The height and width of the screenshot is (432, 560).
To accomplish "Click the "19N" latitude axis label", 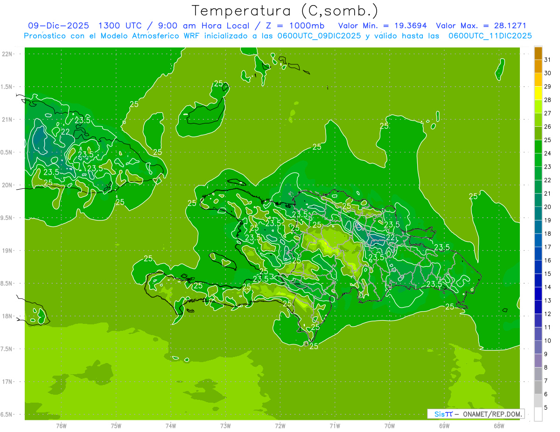I will pos(7,250).
